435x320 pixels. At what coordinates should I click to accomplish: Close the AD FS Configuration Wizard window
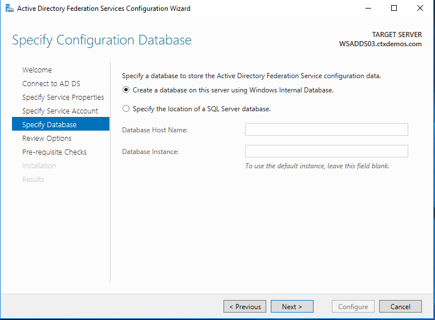420,9
